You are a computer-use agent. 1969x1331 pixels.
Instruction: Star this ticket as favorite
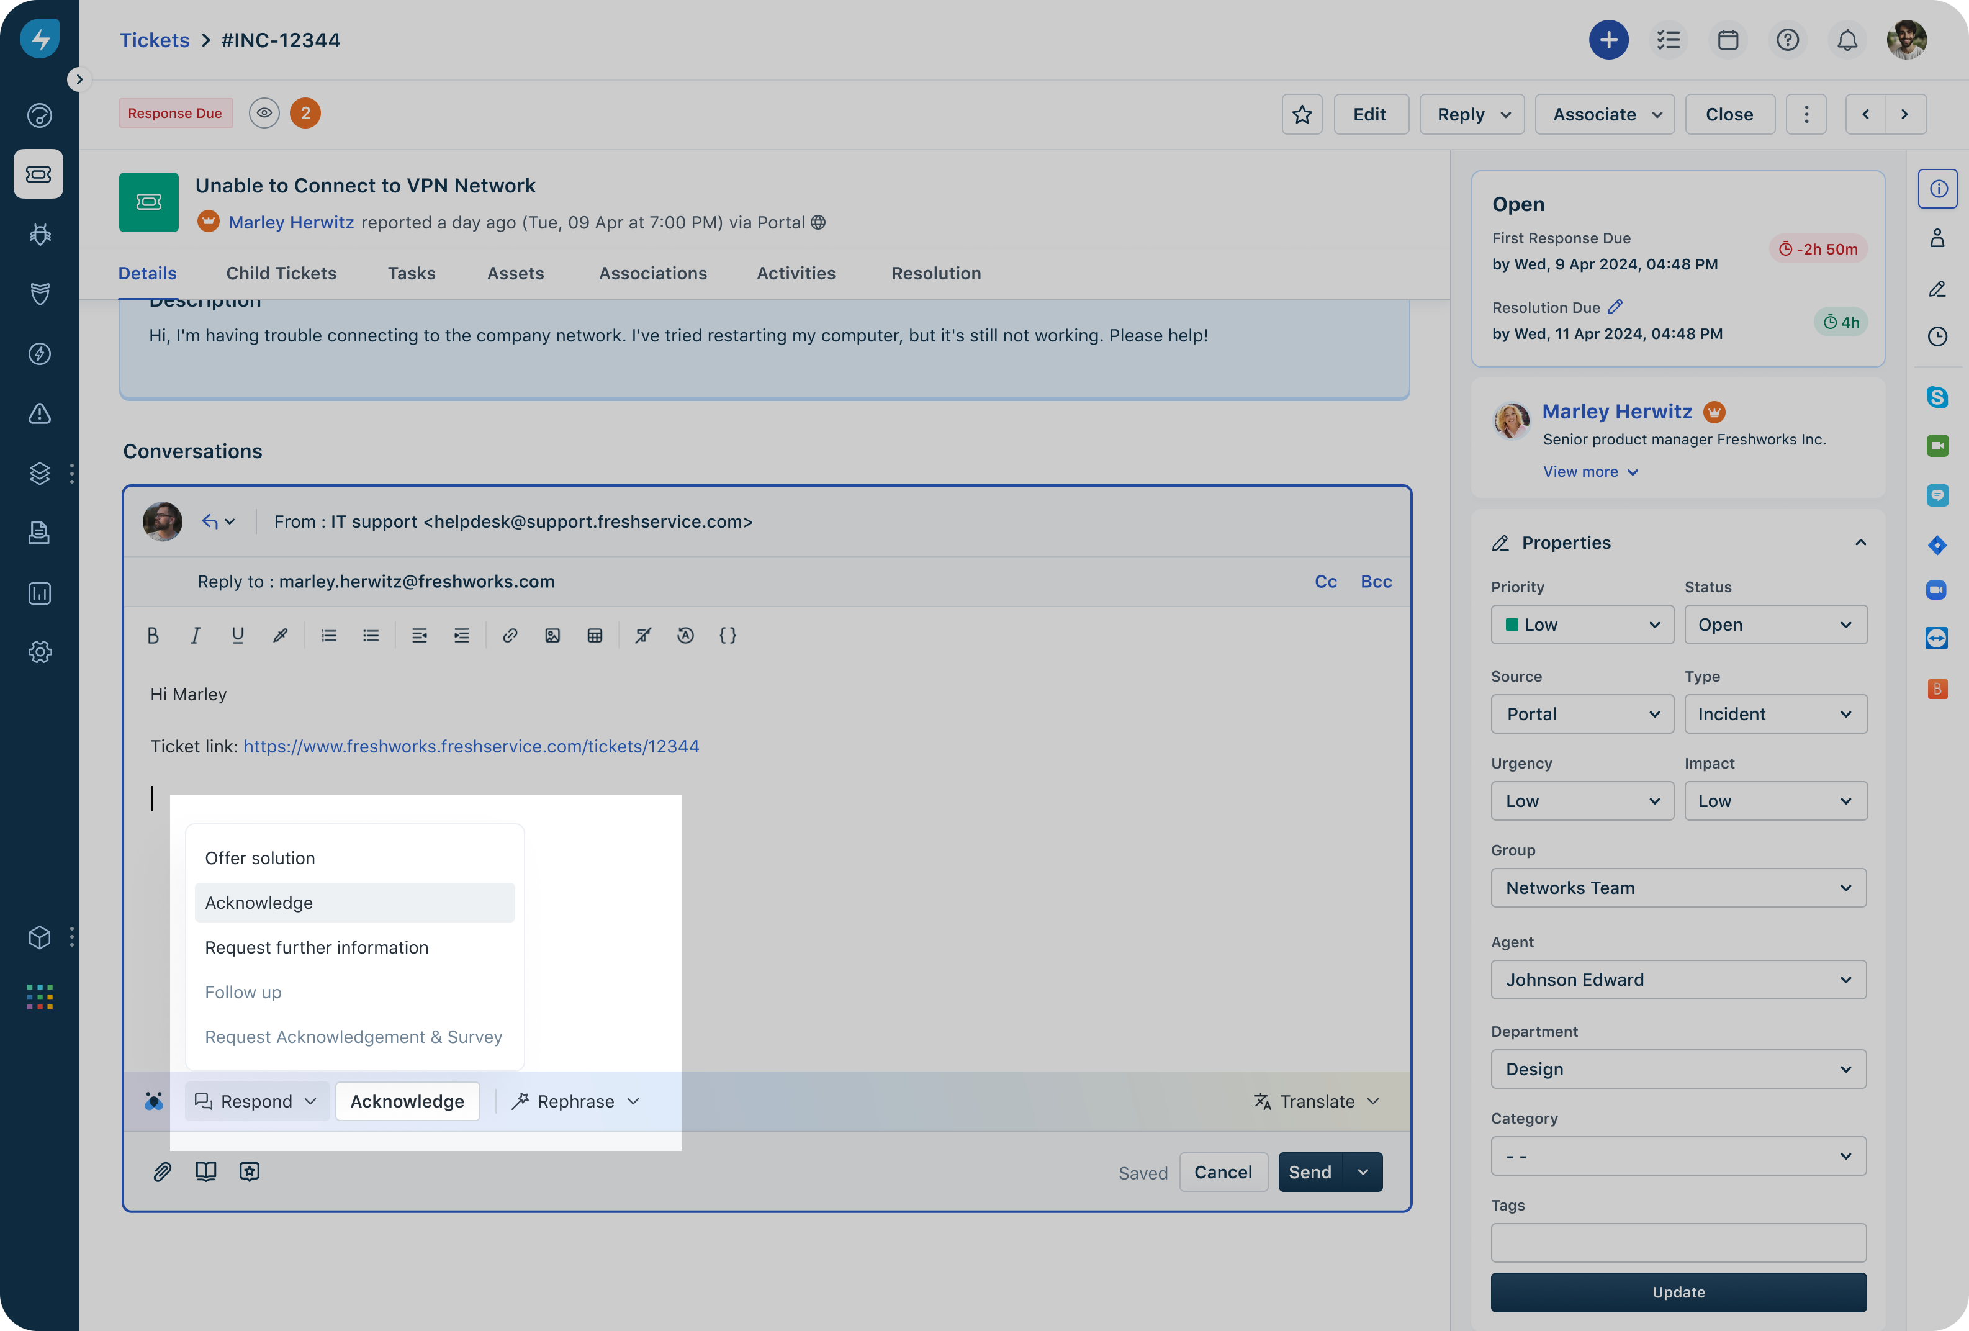(x=1301, y=114)
